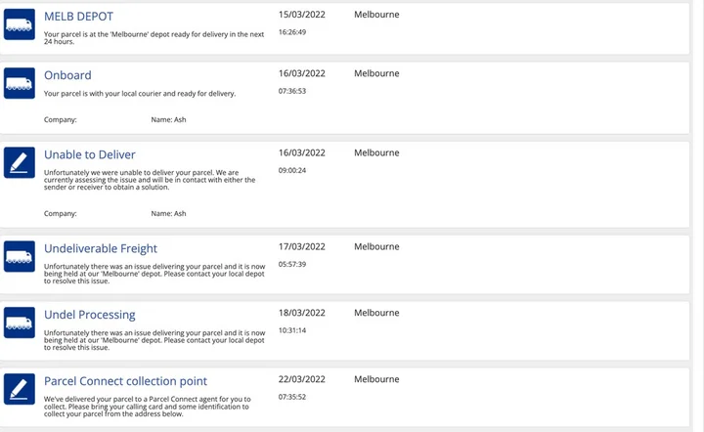Click 'Name: Ash' under Onboard
704x432 pixels.
(168, 120)
